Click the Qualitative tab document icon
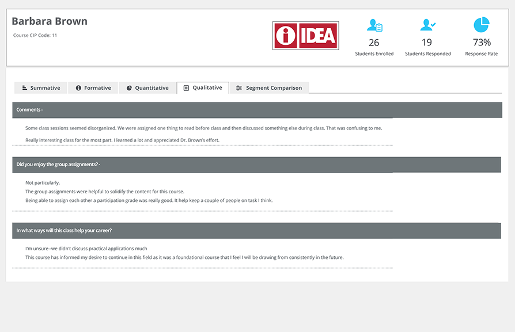Viewport: 515px width, 332px height. (186, 88)
